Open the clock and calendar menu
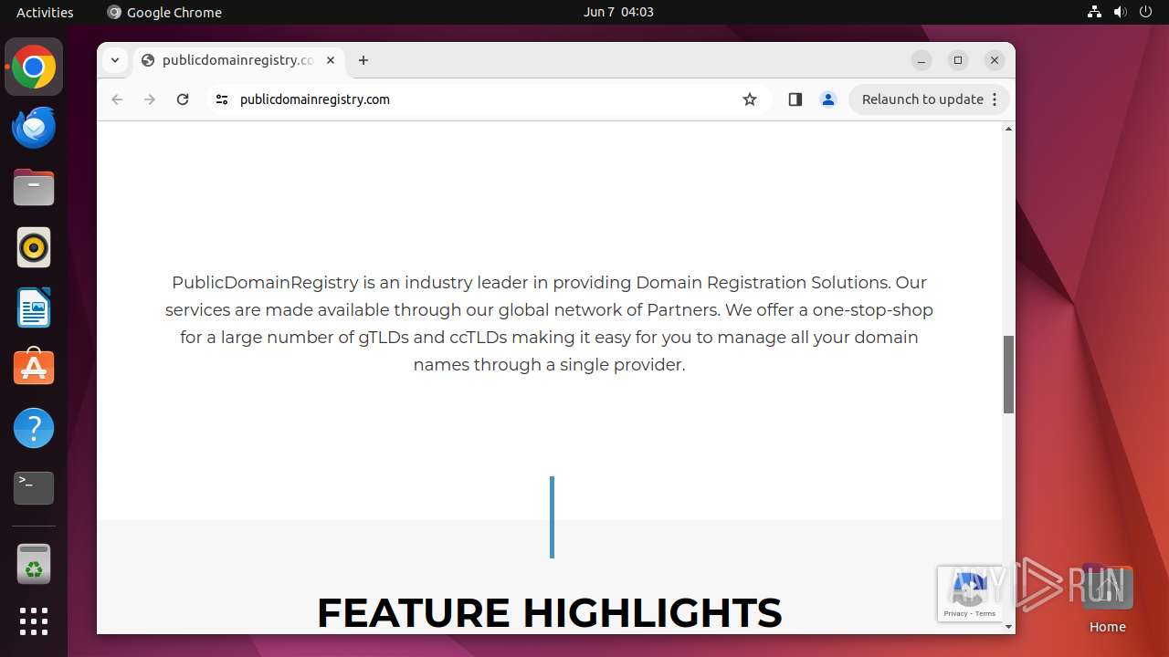Viewport: 1169px width, 657px height. [x=618, y=12]
